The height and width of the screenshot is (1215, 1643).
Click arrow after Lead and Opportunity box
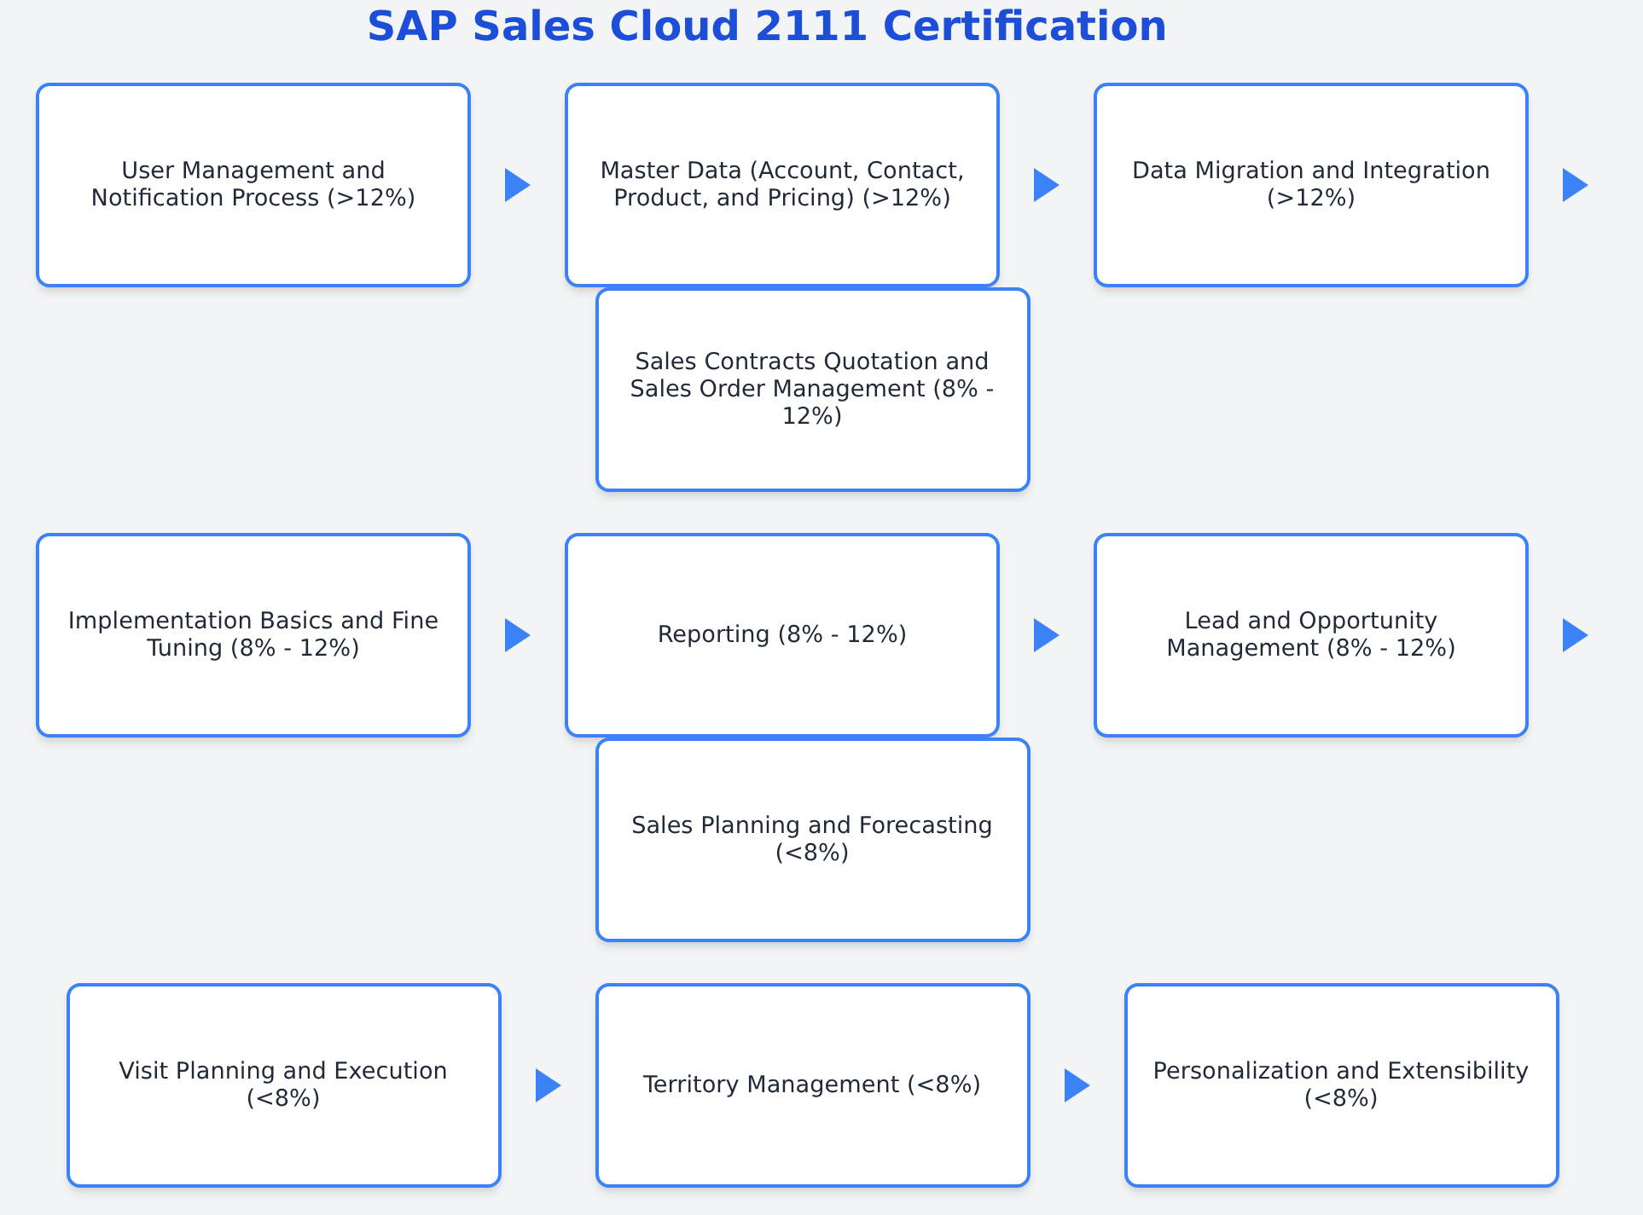click(1574, 635)
